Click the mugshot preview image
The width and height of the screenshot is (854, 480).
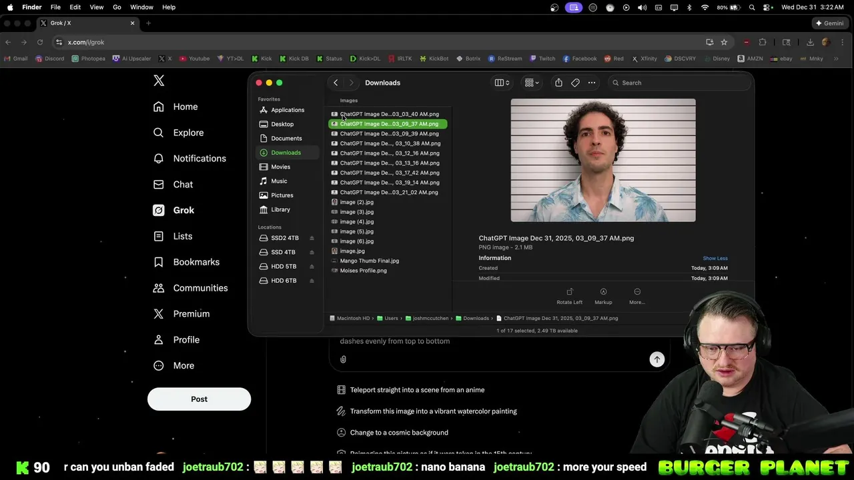[x=603, y=160]
